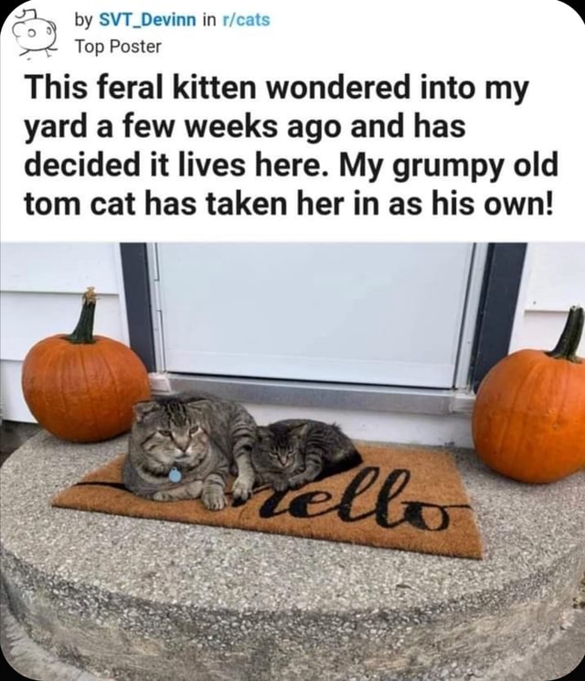Click the left orange pumpkin
The width and height of the screenshot is (585, 681).
86,387
